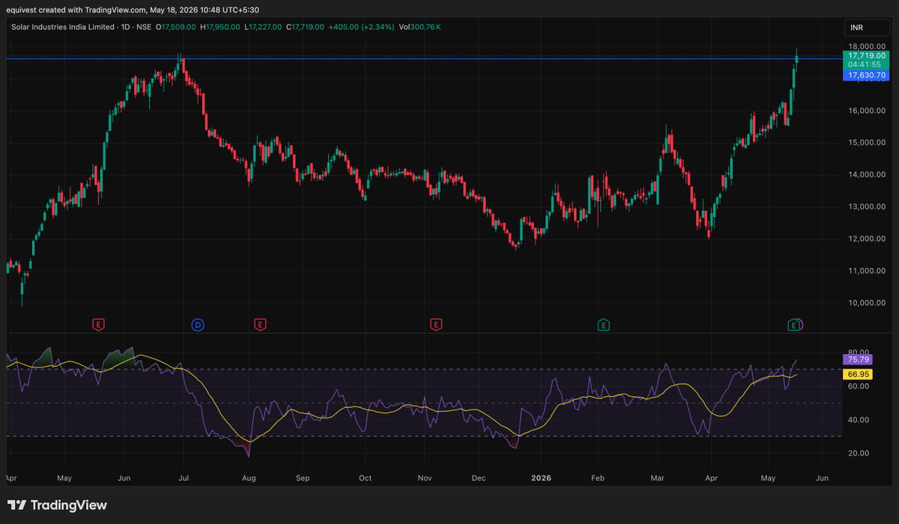This screenshot has width=899, height=524.
Task: Click the green current price label 17,719.00
Action: pyautogui.click(x=868, y=55)
